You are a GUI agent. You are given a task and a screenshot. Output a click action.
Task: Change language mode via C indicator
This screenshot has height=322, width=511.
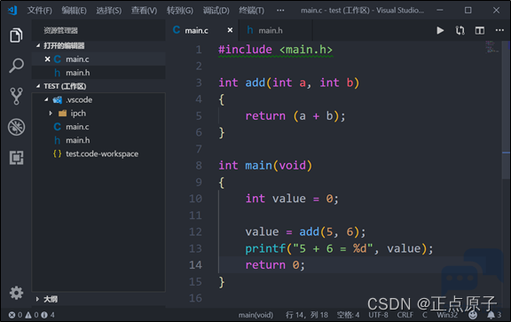(x=425, y=315)
